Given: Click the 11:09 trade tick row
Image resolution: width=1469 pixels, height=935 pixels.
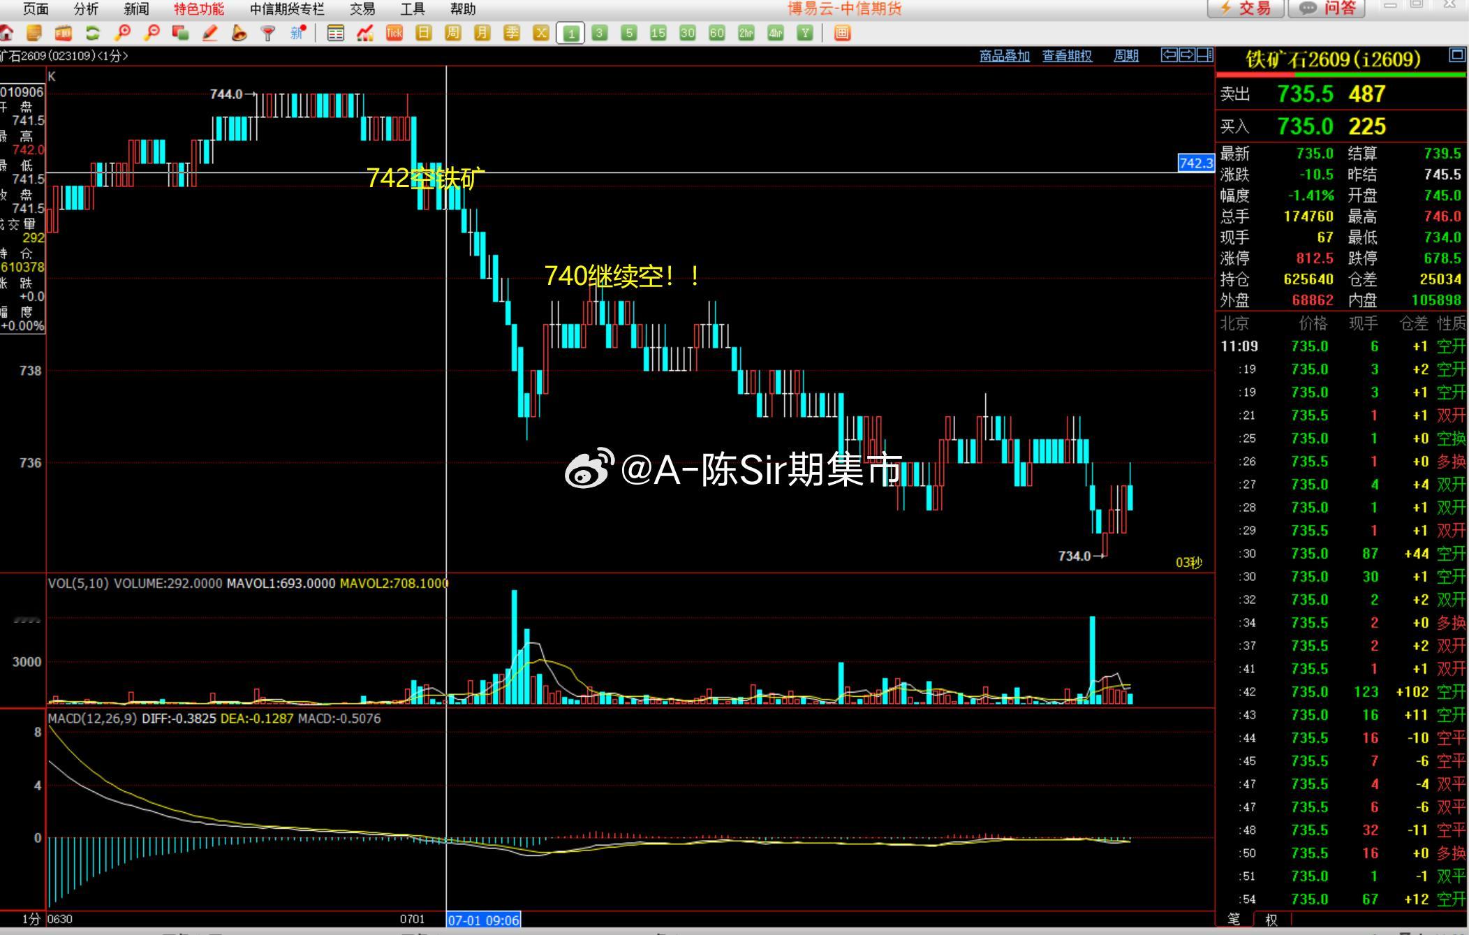Looking at the screenshot, I should tap(1342, 346).
